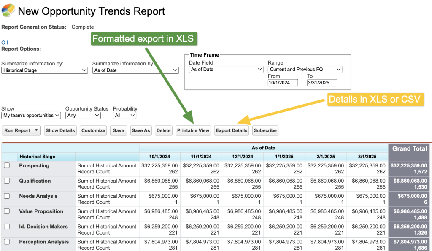This screenshot has height=251, width=432.
Task: Open the Range dropdown
Action: pyautogui.click(x=305, y=70)
